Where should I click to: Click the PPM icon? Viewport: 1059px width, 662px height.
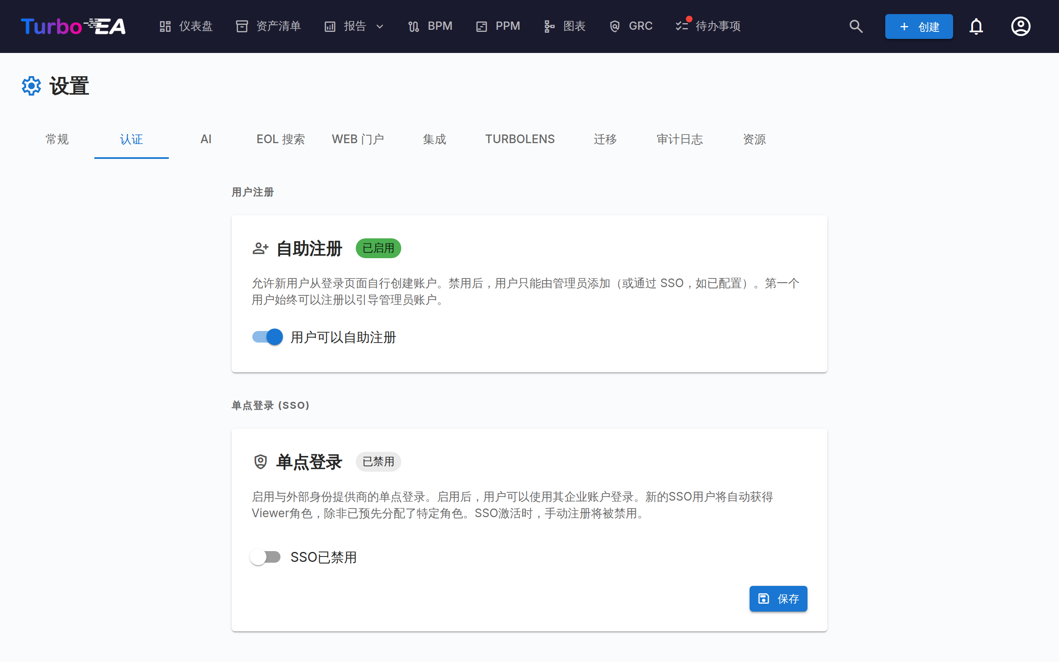tap(482, 26)
